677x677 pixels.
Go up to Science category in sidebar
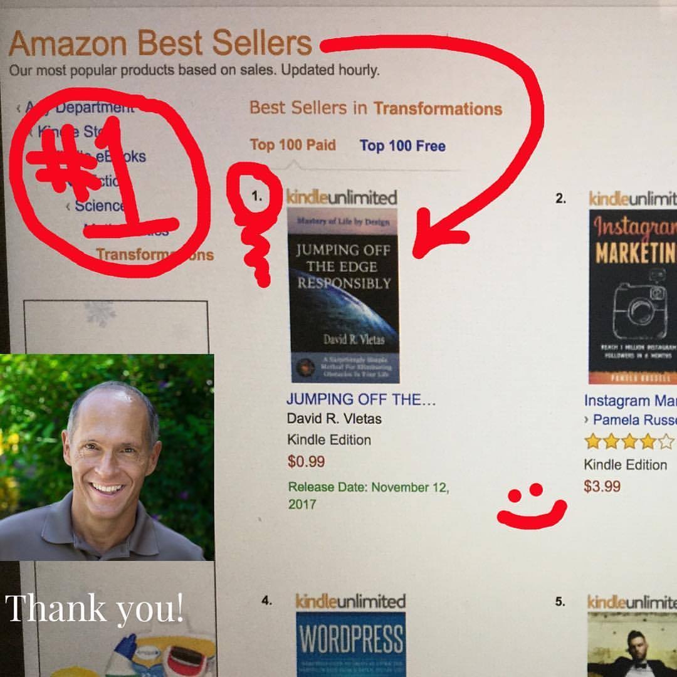(99, 206)
